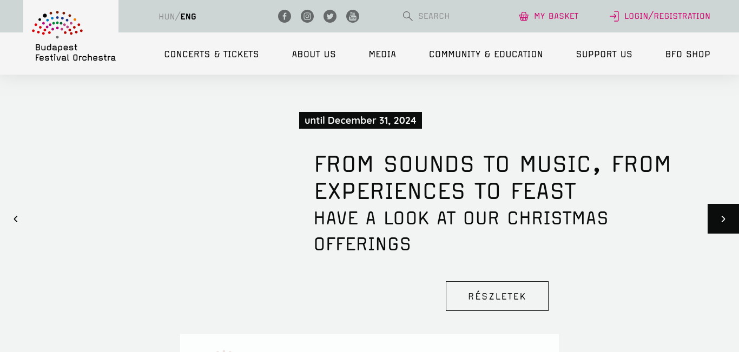Click the Részletek button
The height and width of the screenshot is (352, 739).
497,296
